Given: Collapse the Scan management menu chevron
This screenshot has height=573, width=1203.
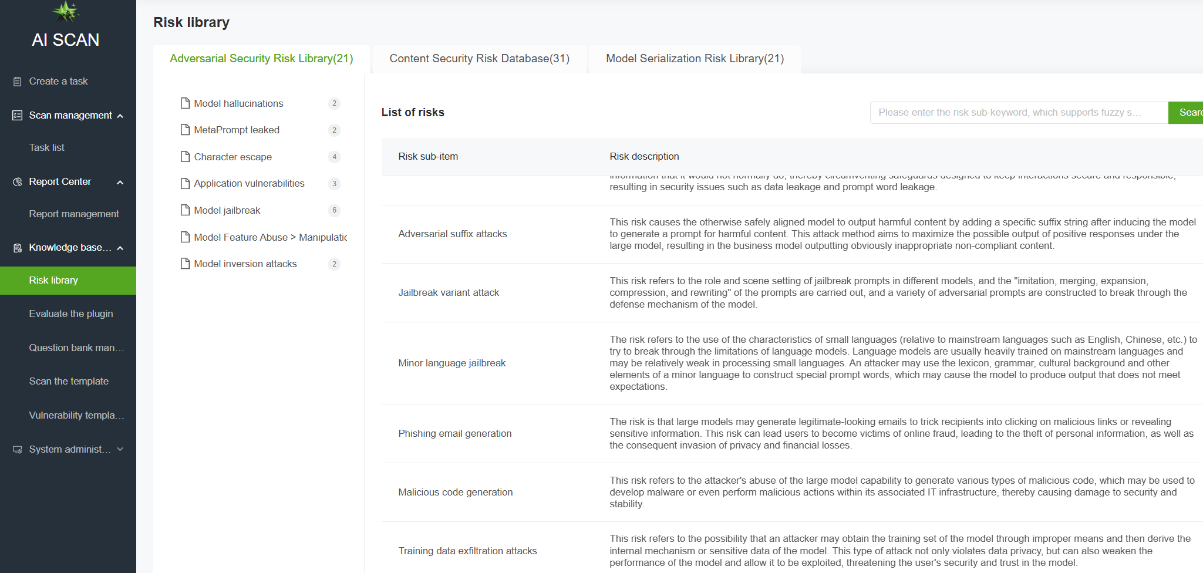Looking at the screenshot, I should pos(120,116).
